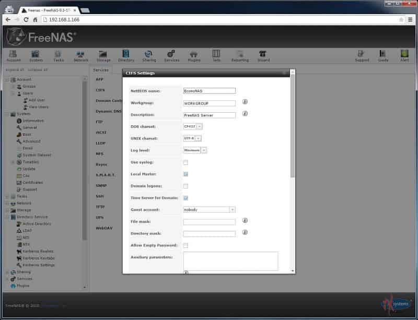
Task: Check the Allow Empty Password box
Action: [185, 245]
